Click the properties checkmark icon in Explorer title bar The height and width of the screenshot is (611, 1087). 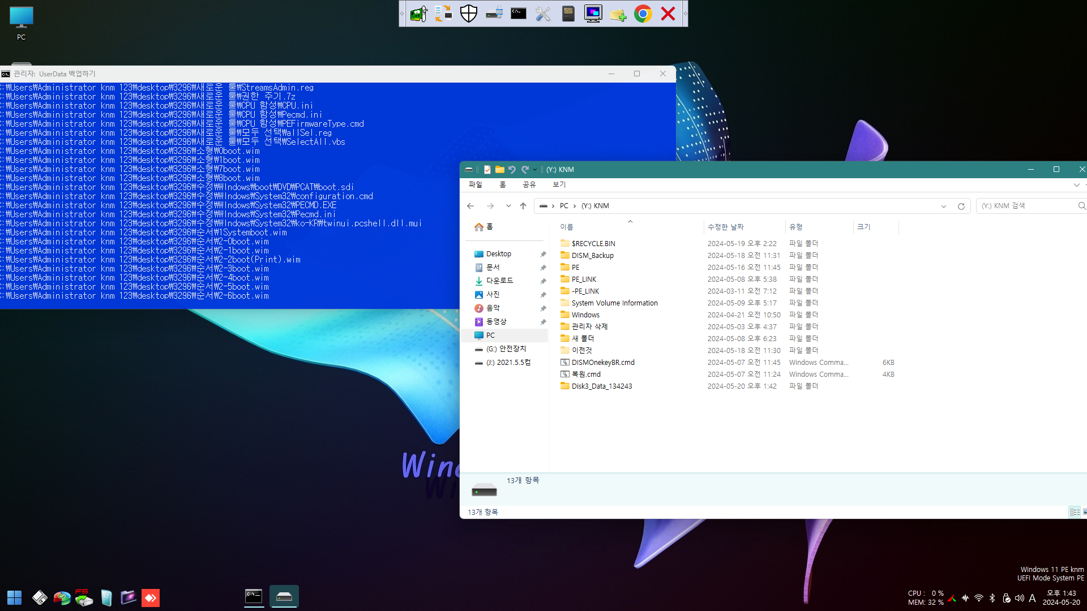pos(487,170)
